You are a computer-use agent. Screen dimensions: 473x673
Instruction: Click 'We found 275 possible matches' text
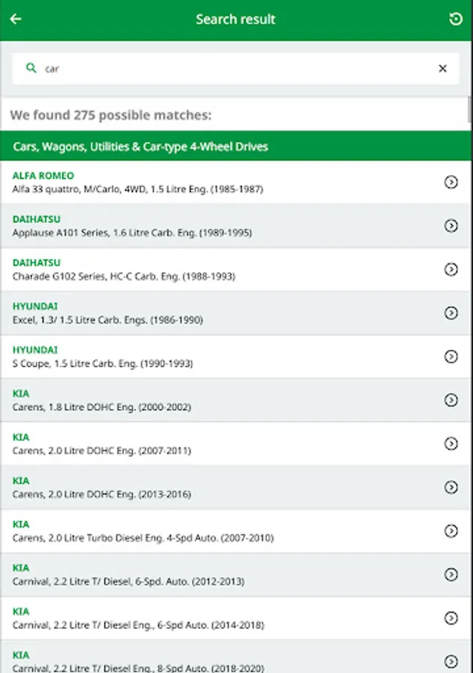pyautogui.click(x=111, y=115)
